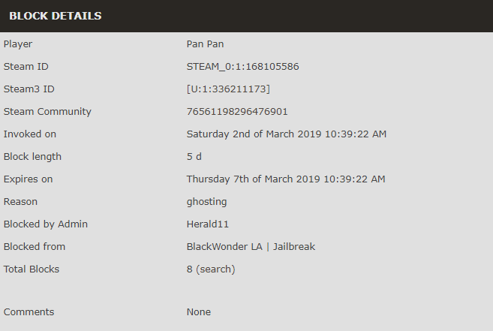Click the Invoked on date Saturday 2nd of March
Viewport: 493px width, 331px height.
(241, 134)
